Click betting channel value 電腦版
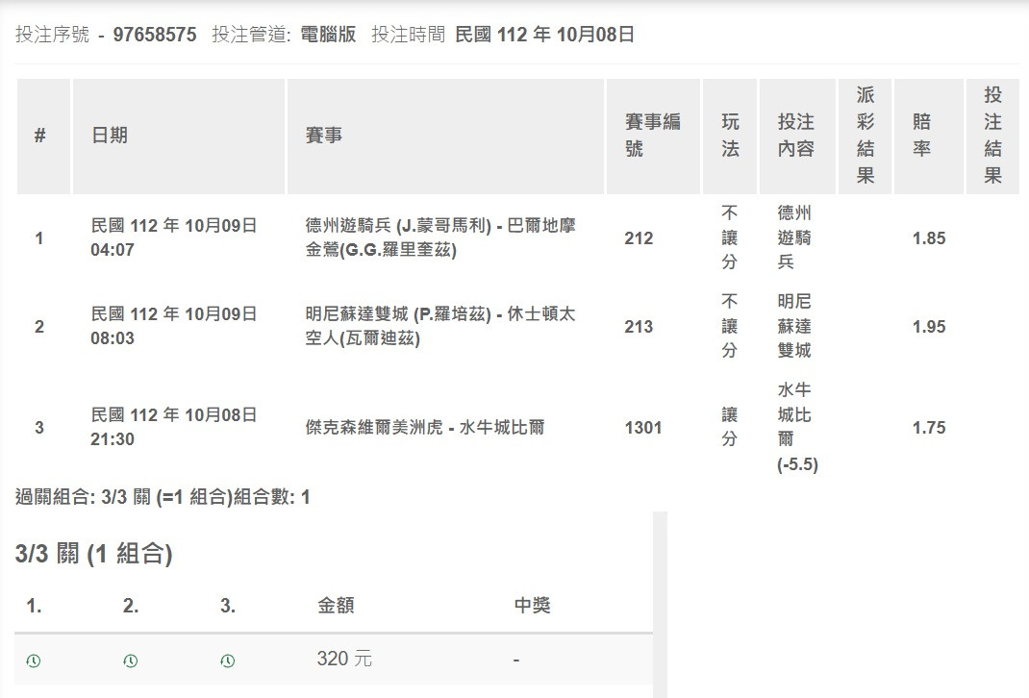1029x698 pixels. point(328,35)
